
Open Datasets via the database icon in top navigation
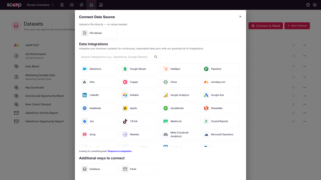pos(91,5)
